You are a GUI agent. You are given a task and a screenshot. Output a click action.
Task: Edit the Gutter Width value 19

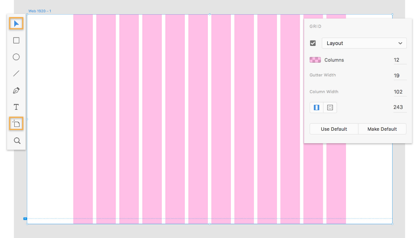click(400, 76)
